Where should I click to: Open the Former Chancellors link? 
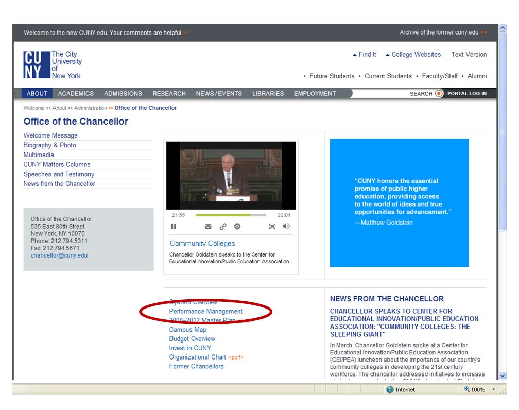196,366
